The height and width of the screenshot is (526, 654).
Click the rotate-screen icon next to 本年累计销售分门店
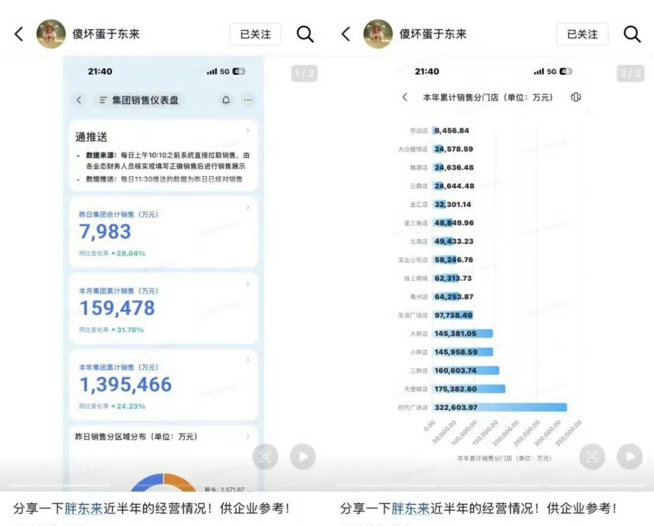pyautogui.click(x=576, y=97)
